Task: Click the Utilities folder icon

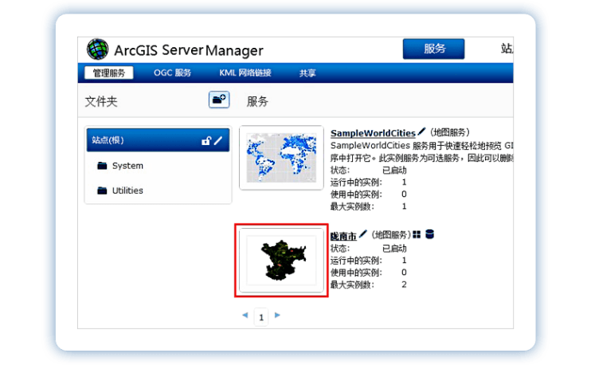Action: [x=102, y=190]
